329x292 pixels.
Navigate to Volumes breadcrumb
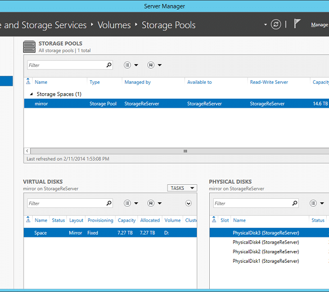(x=114, y=25)
